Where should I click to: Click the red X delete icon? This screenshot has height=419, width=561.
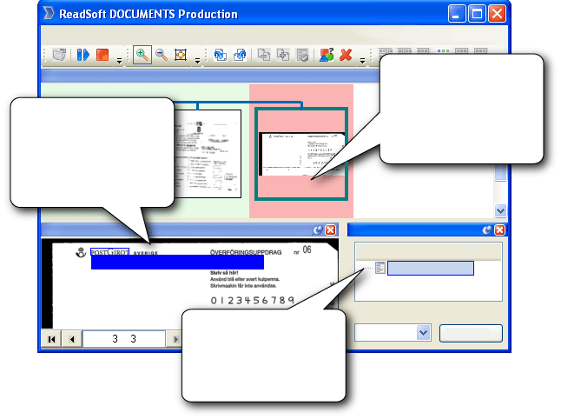pos(345,55)
